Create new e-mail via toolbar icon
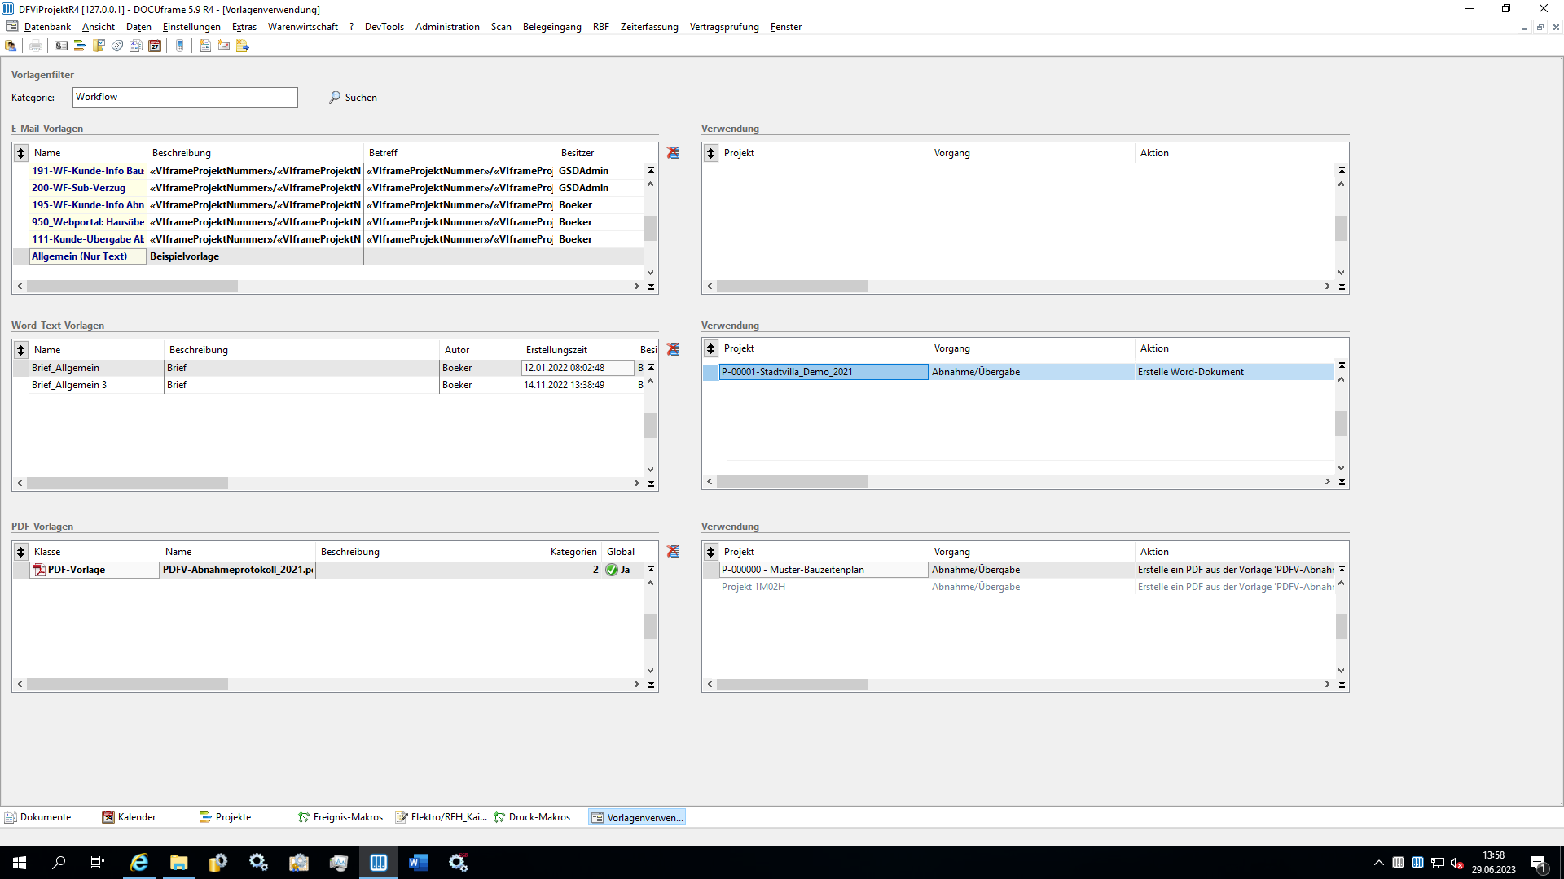Viewport: 1564px width, 879px height. (224, 46)
